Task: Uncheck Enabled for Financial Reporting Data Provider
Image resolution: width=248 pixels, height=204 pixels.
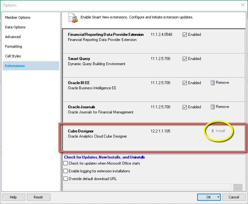Action: point(185,35)
